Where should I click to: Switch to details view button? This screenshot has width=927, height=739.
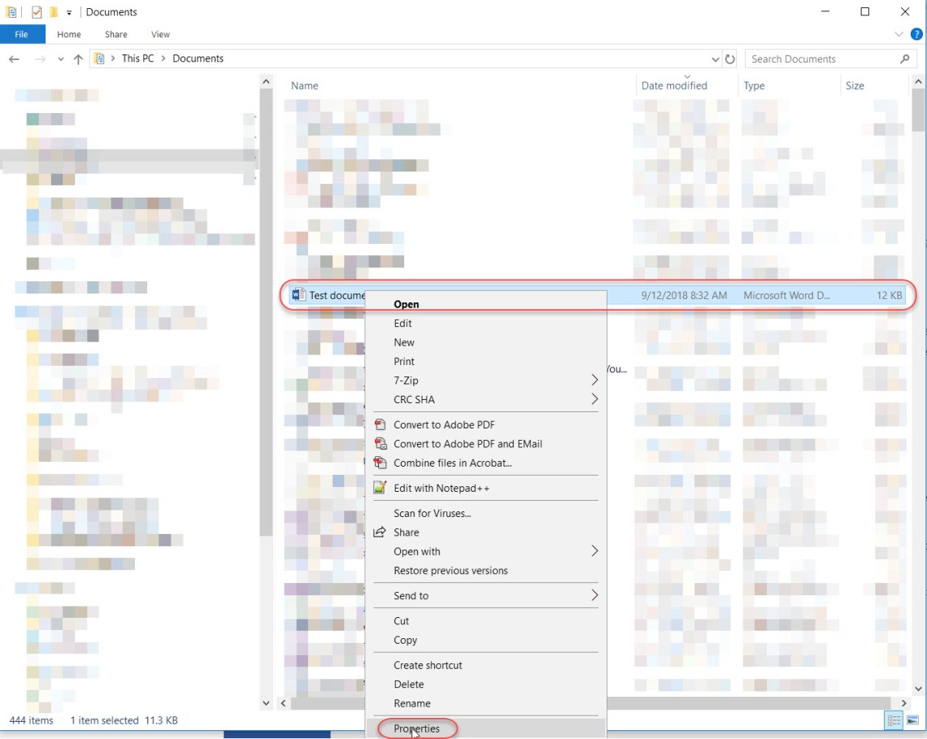coord(894,720)
